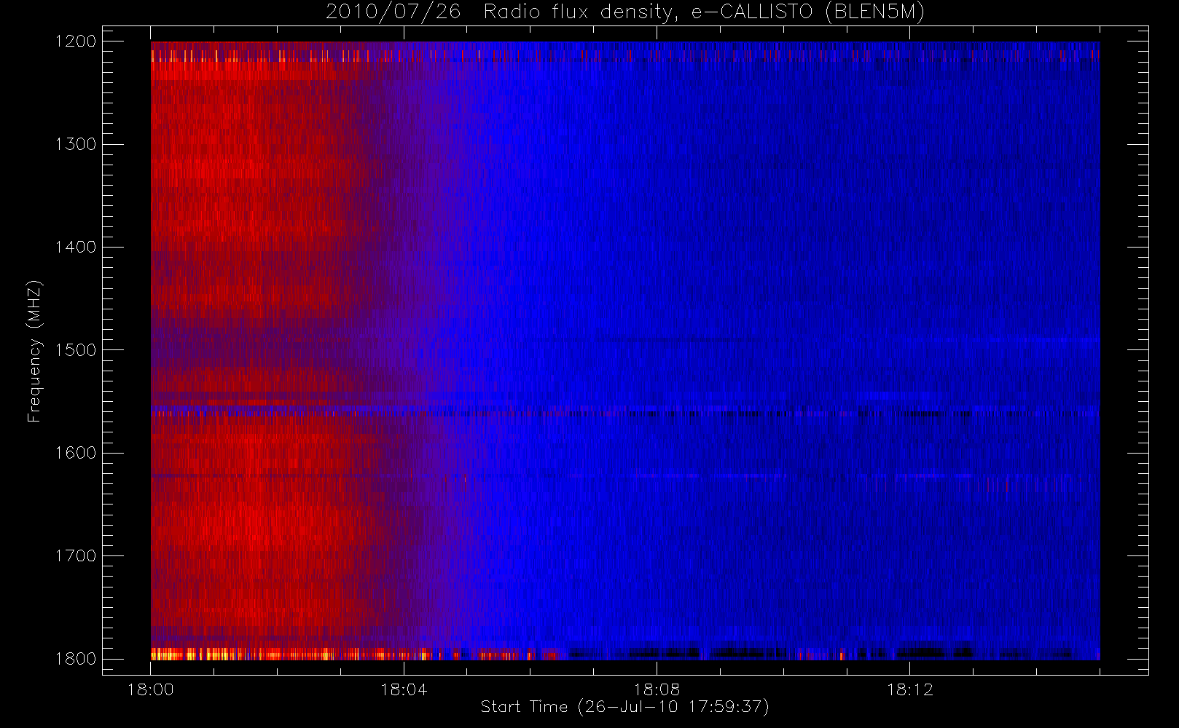Click the 'Frequency (MHZ)' axis label
The height and width of the screenshot is (728, 1179).
34,351
